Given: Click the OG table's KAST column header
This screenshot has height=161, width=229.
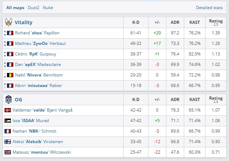Looking at the screenshot, I should [x=194, y=100].
